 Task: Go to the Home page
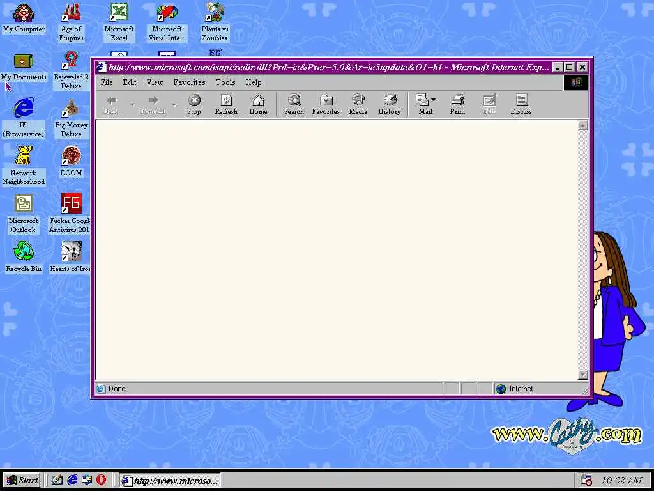[x=258, y=104]
